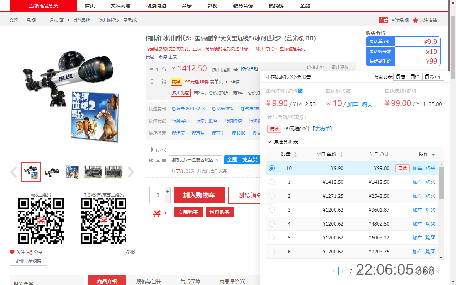This screenshot has width=456, height=285.
Task: Select the telescope product thumbnail
Action: (x=52, y=172)
